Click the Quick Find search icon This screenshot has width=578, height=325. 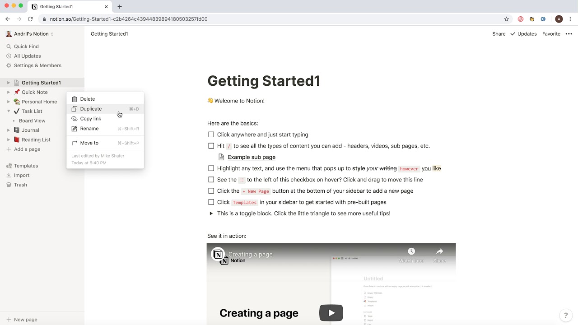point(9,46)
